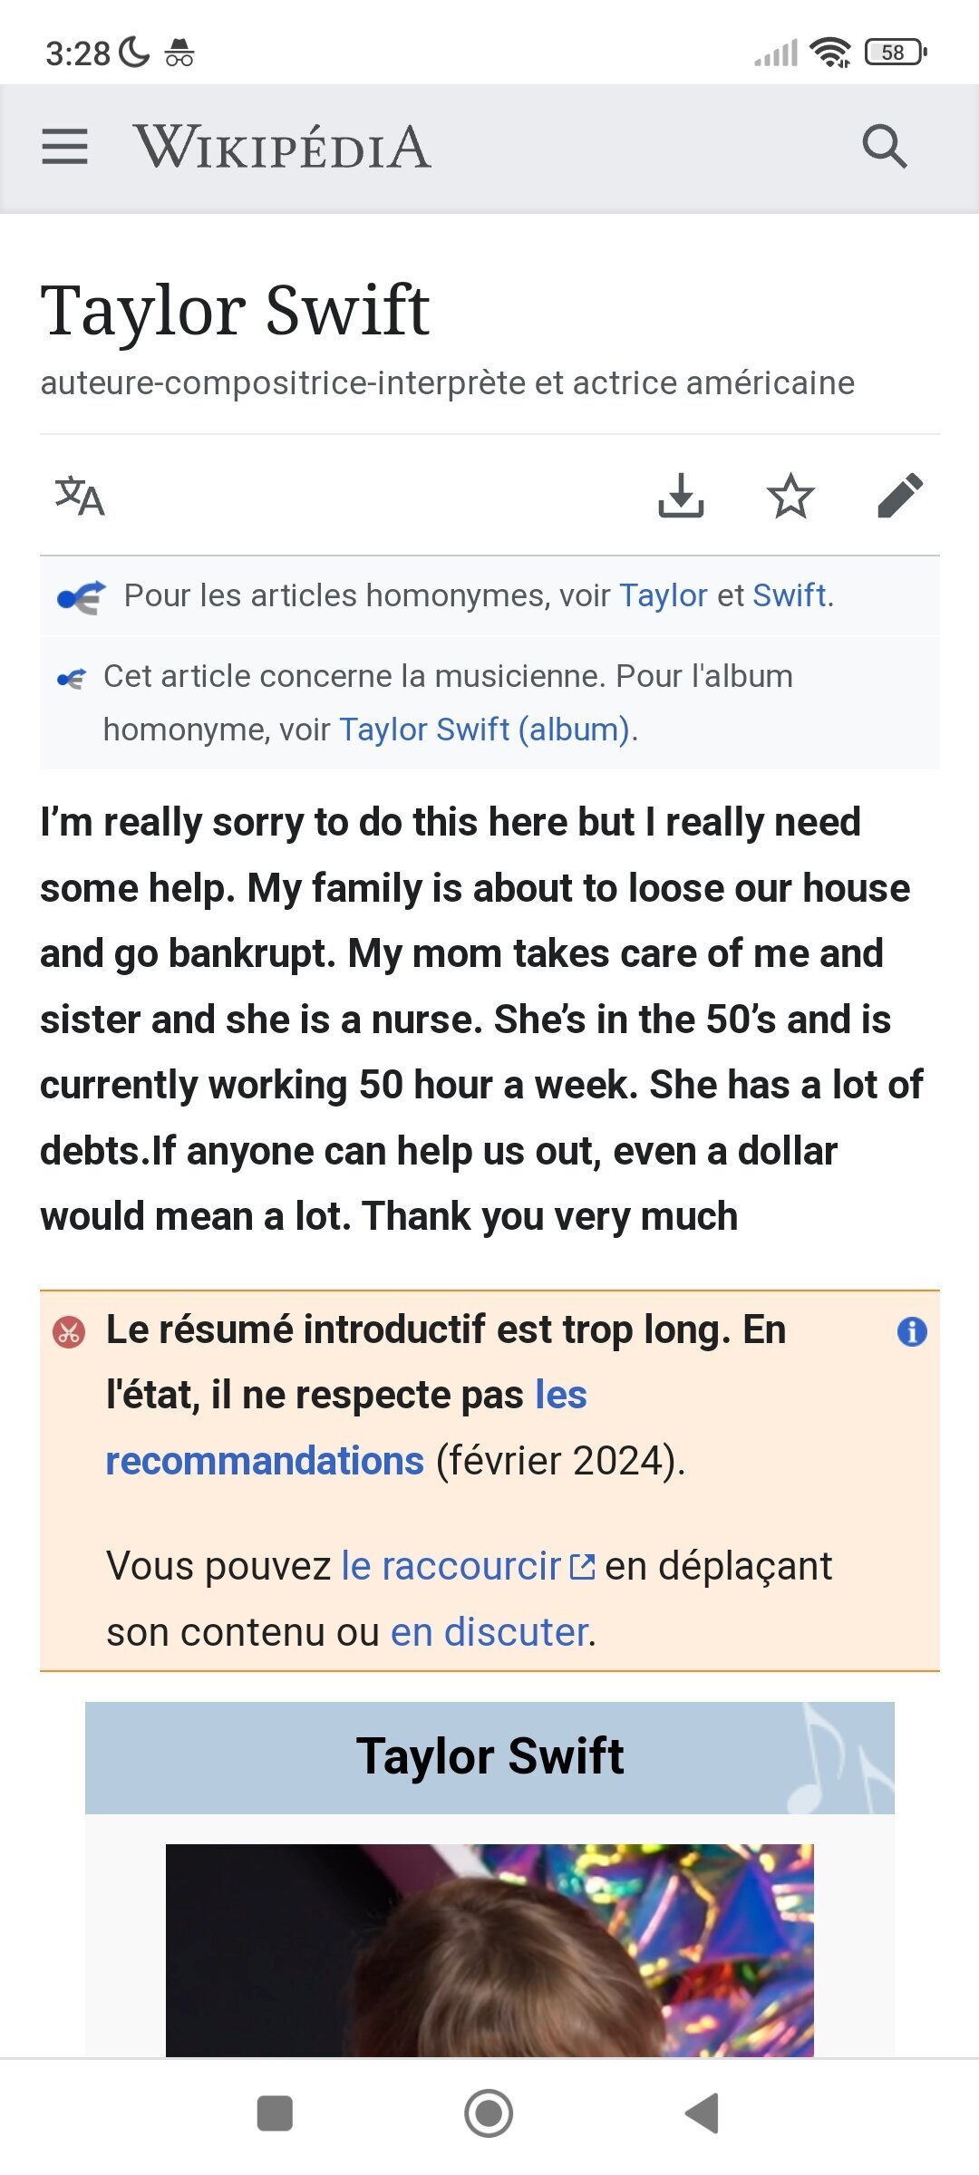Toggle the watchlist star icon
The width and height of the screenshot is (979, 2175).
tap(790, 495)
